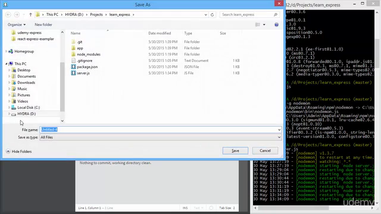Viewport: 381px width, 214px height.
Task: Open recent locations dropdown near Forward arrow
Action: [24, 14]
